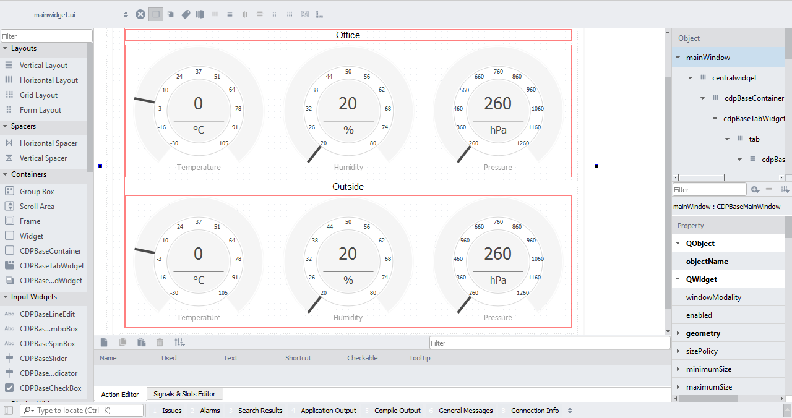
Task: Pick CDPBaseCheckBox input widget
Action: coord(43,388)
